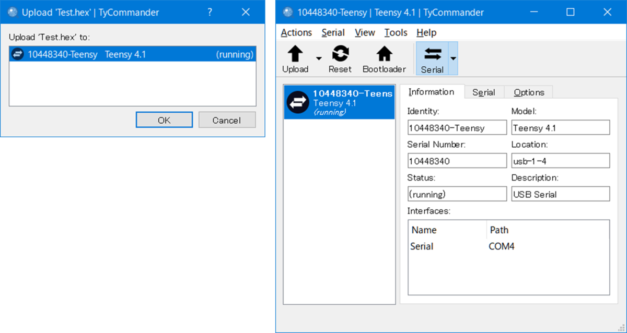Click the Path column header in Interfaces
627x333 pixels.
(x=499, y=230)
